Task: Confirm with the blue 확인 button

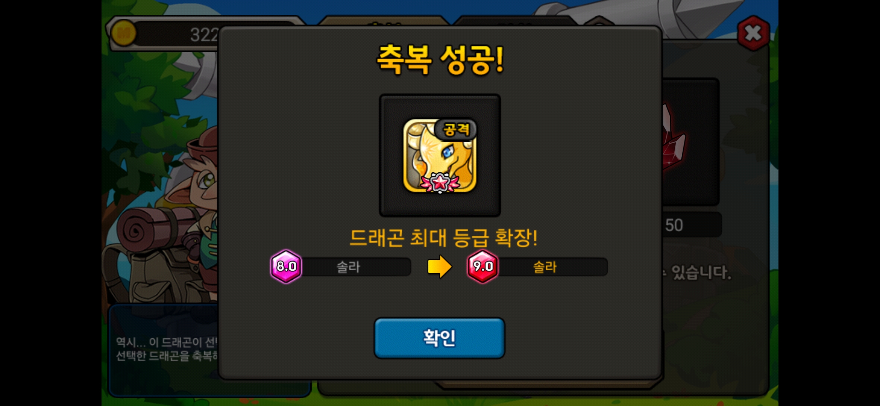Action: click(x=439, y=338)
